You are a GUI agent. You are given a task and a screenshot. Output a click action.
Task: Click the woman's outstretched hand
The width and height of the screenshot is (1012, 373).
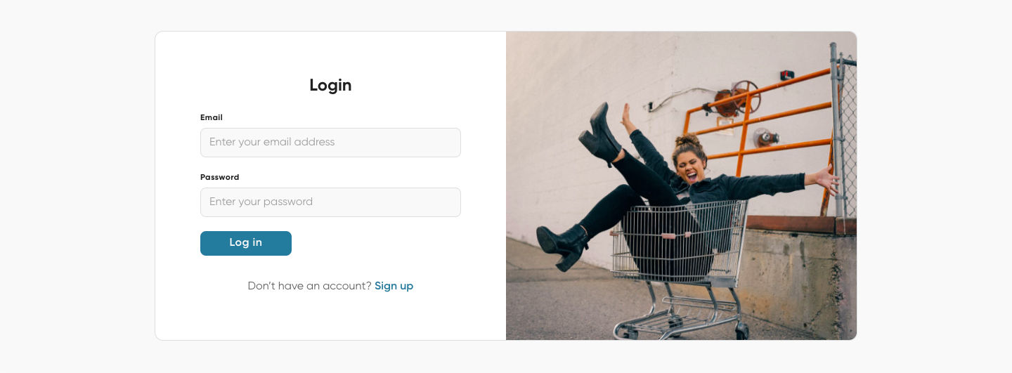pyautogui.click(x=825, y=180)
